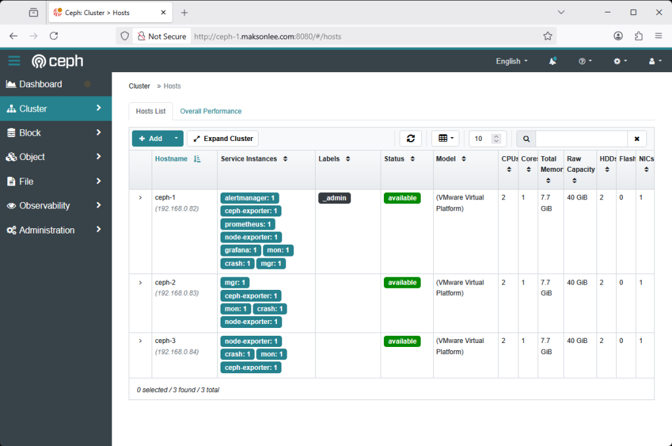This screenshot has height=446, width=672.
Task: Go to the Cluster breadcrumb
Action: coord(139,86)
